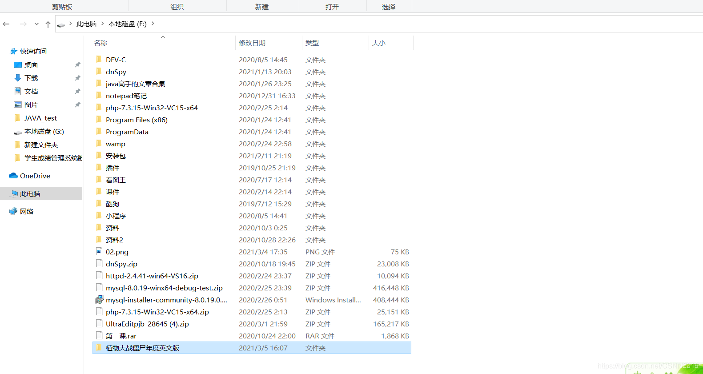Open 快速访问 in navigation pane
703x374 pixels.
click(x=33, y=52)
